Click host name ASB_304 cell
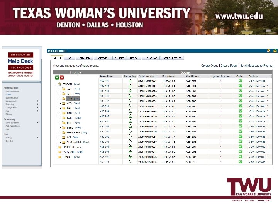278x208 pixels. click(191, 147)
